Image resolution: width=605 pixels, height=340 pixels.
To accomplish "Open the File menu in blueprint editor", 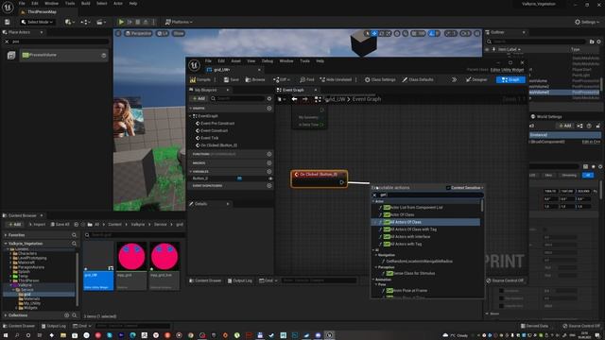I will tap(208, 60).
